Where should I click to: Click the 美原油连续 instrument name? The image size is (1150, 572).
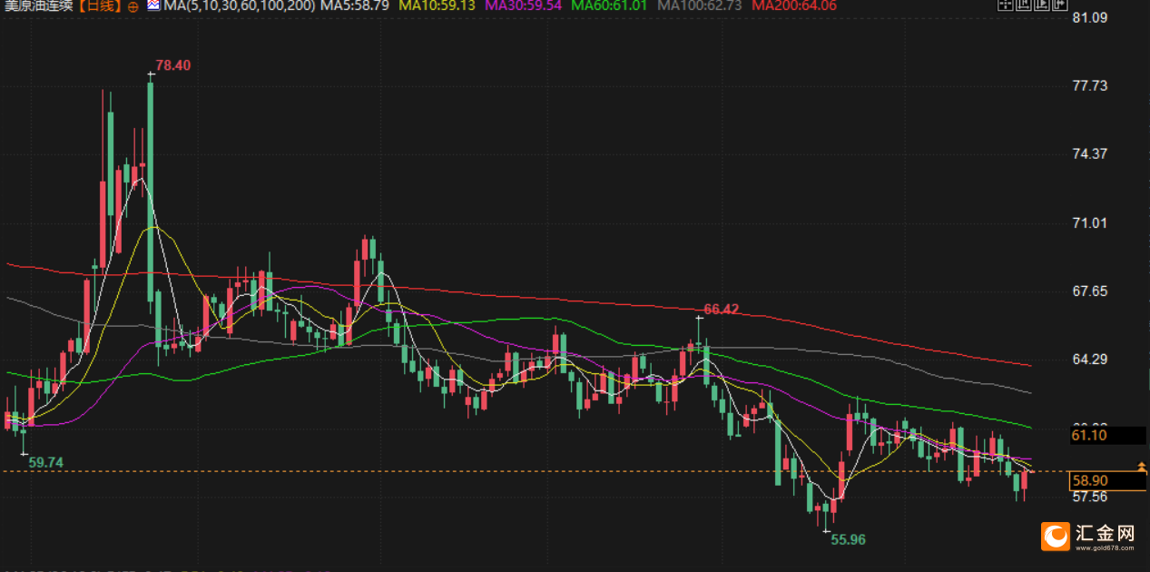39,6
